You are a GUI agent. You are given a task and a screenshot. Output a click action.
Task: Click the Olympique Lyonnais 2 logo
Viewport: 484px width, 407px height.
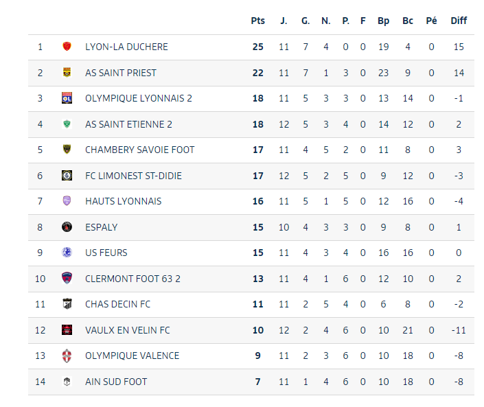(x=67, y=98)
